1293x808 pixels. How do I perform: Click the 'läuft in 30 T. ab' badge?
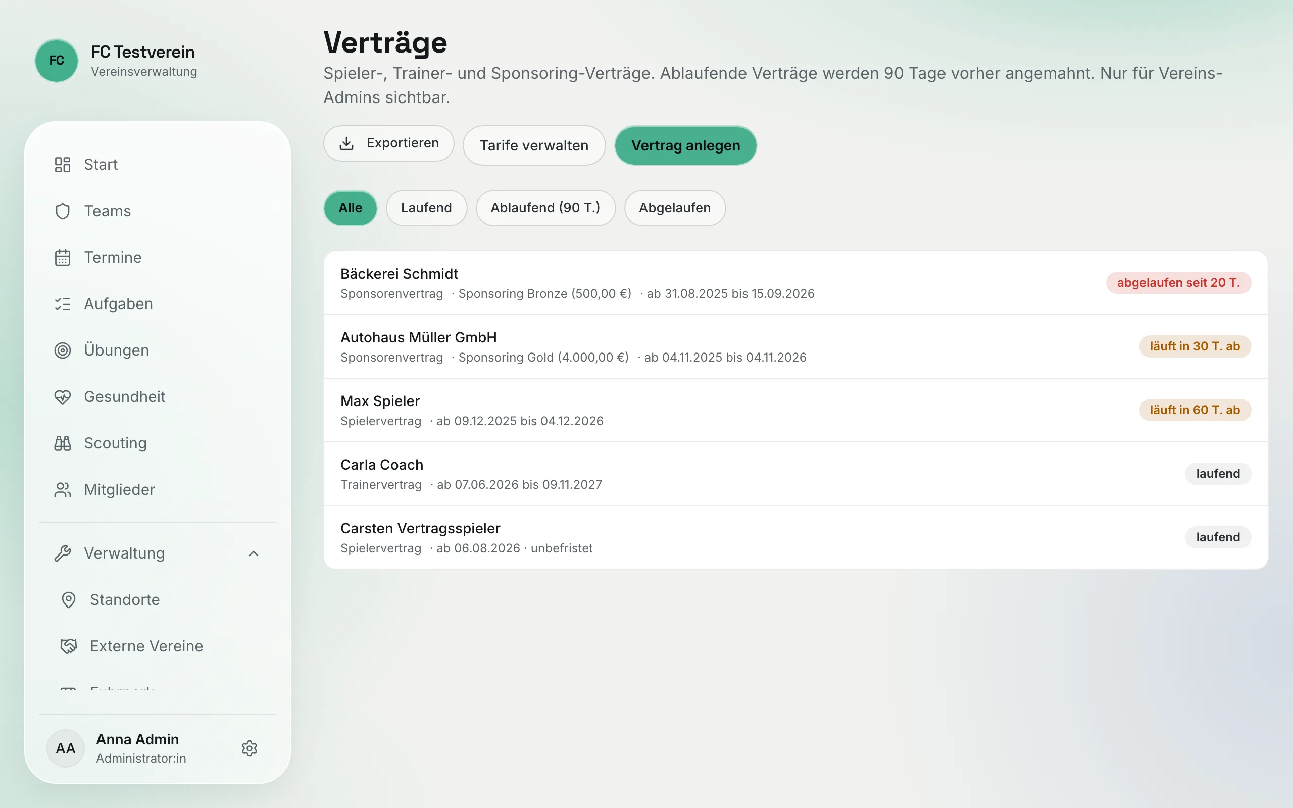pos(1195,346)
